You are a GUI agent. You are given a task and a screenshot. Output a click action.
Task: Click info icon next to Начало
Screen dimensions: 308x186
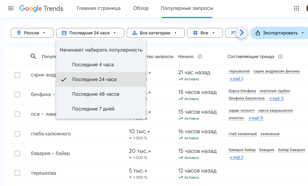tap(200, 56)
